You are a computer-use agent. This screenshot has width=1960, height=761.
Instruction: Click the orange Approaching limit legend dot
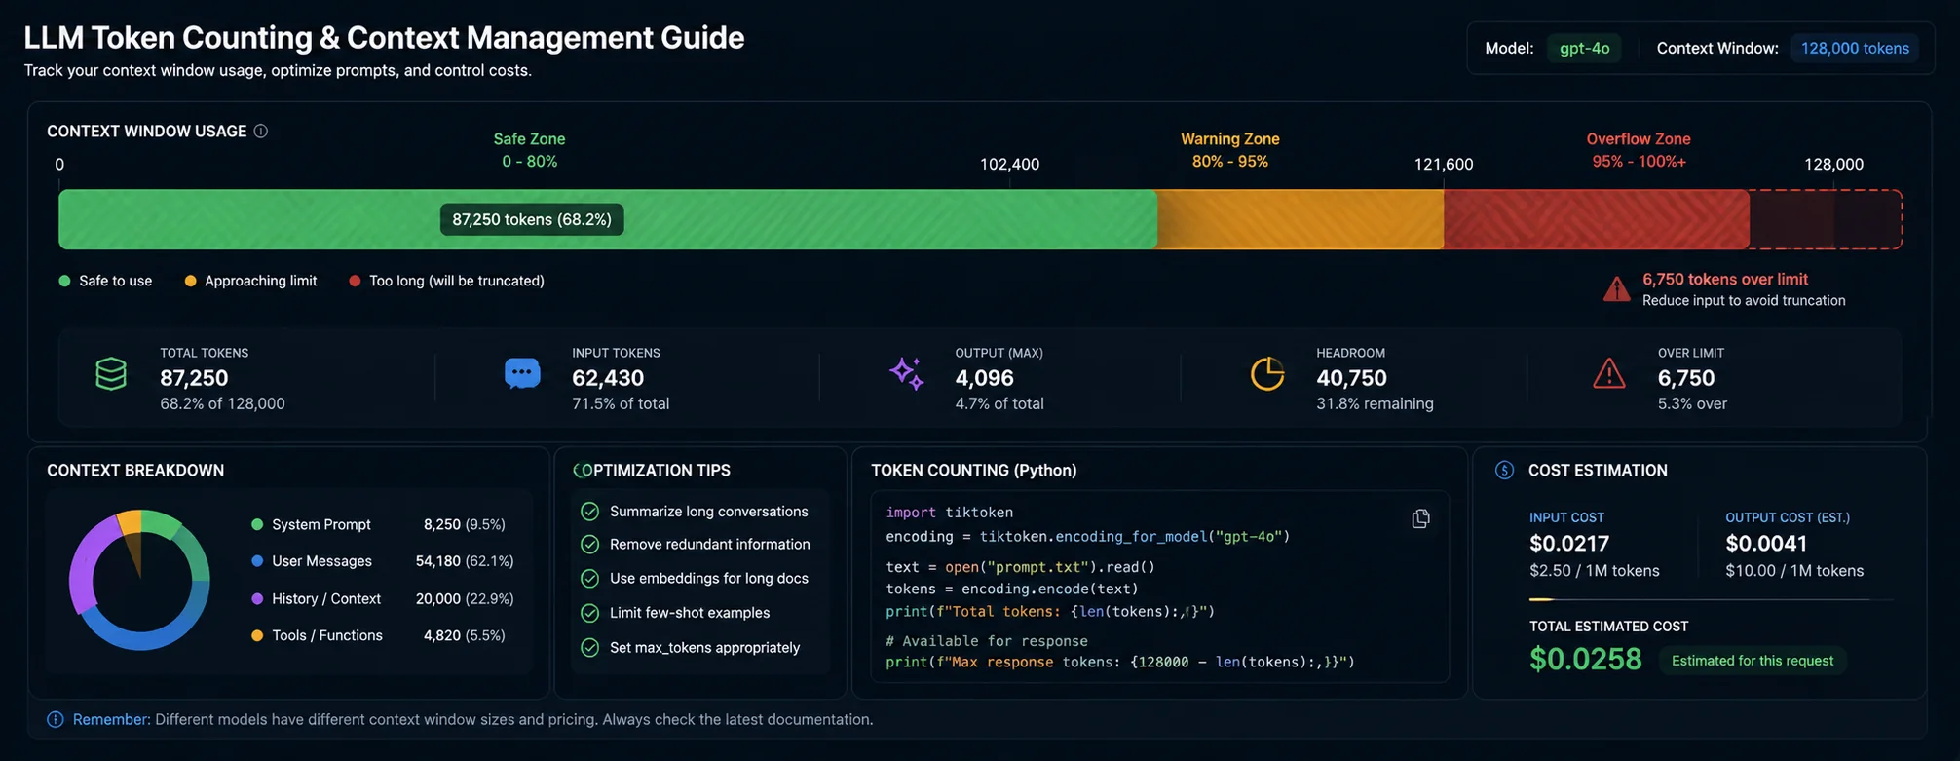click(190, 281)
